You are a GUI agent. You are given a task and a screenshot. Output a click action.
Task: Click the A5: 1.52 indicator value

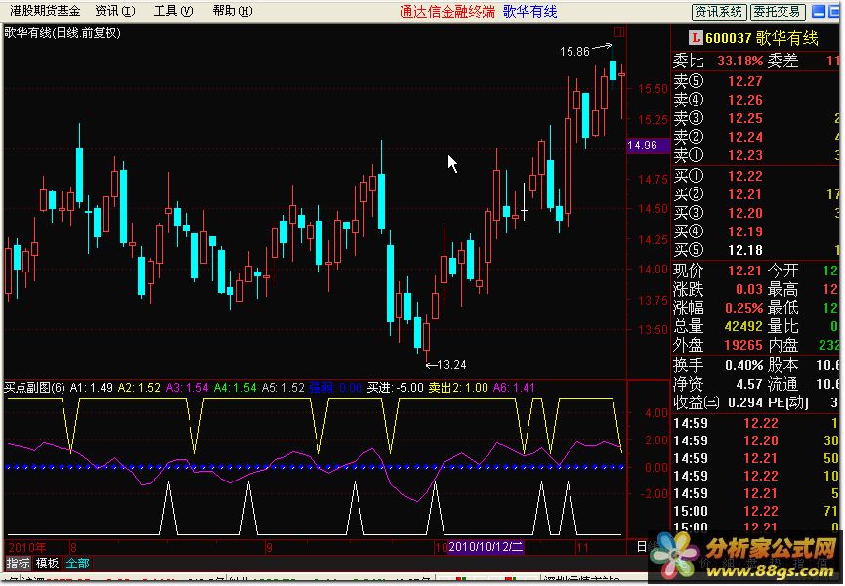point(283,388)
